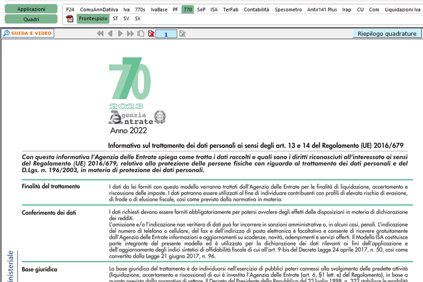Click the 'Finalità del trattamento' heading
The height and width of the screenshot is (282, 423).
[51, 186]
